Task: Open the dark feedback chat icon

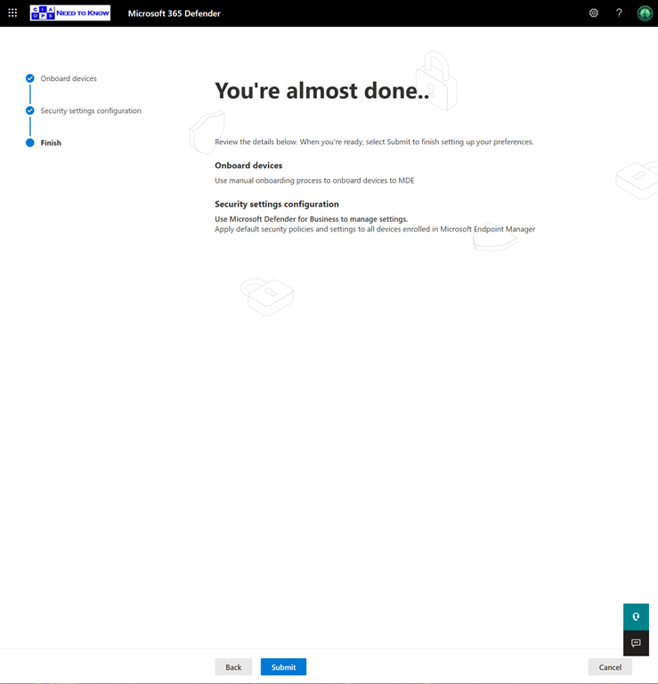Action: click(x=636, y=643)
